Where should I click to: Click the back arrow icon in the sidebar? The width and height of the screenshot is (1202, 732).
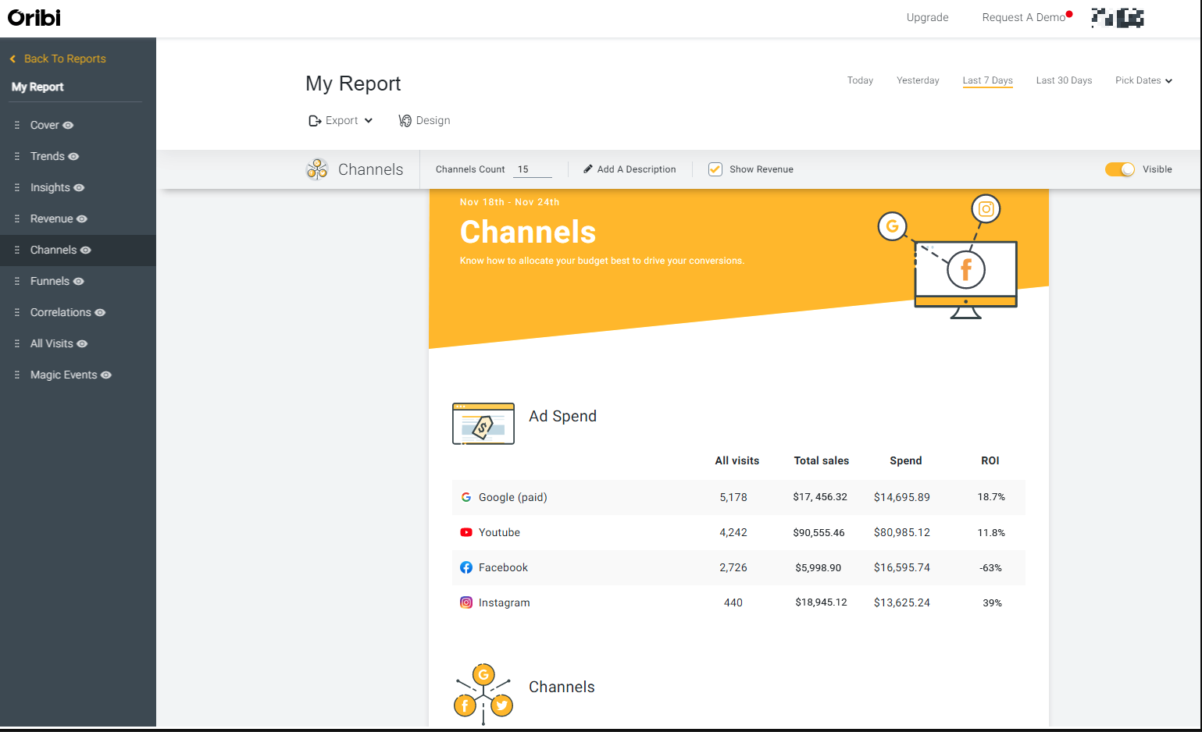click(12, 59)
